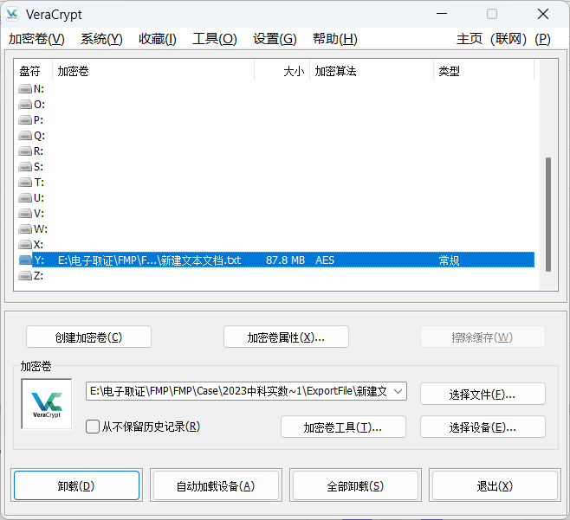Click the 类型 column header

click(484, 71)
